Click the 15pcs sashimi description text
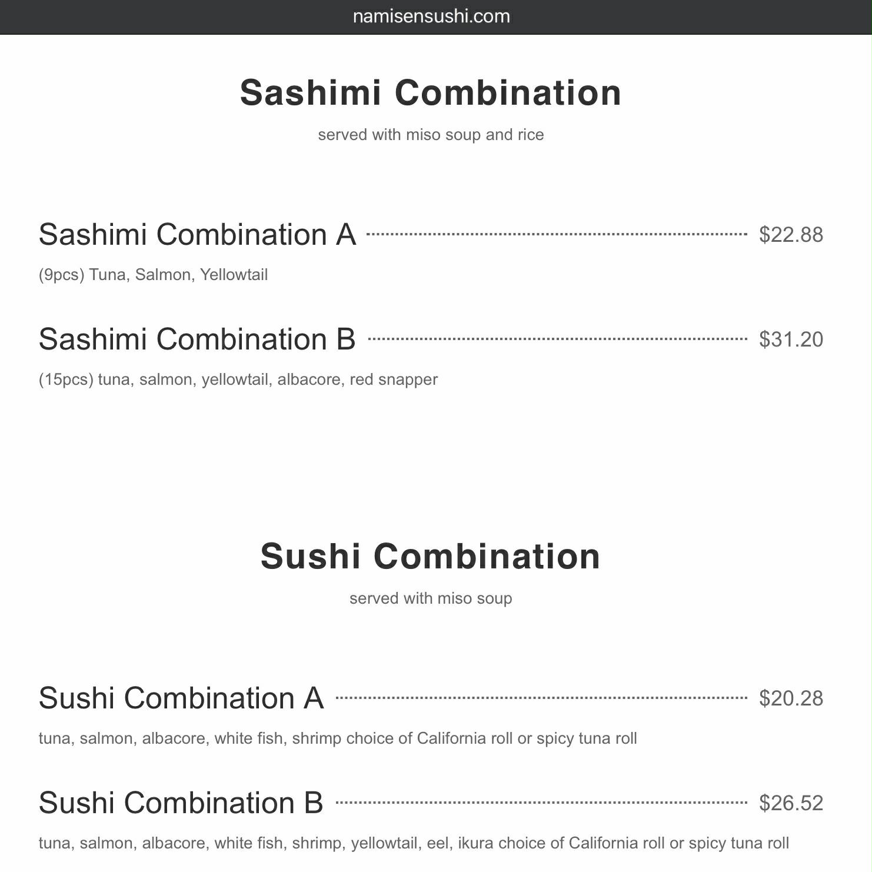Screen dimensions: 872x872 click(x=238, y=380)
